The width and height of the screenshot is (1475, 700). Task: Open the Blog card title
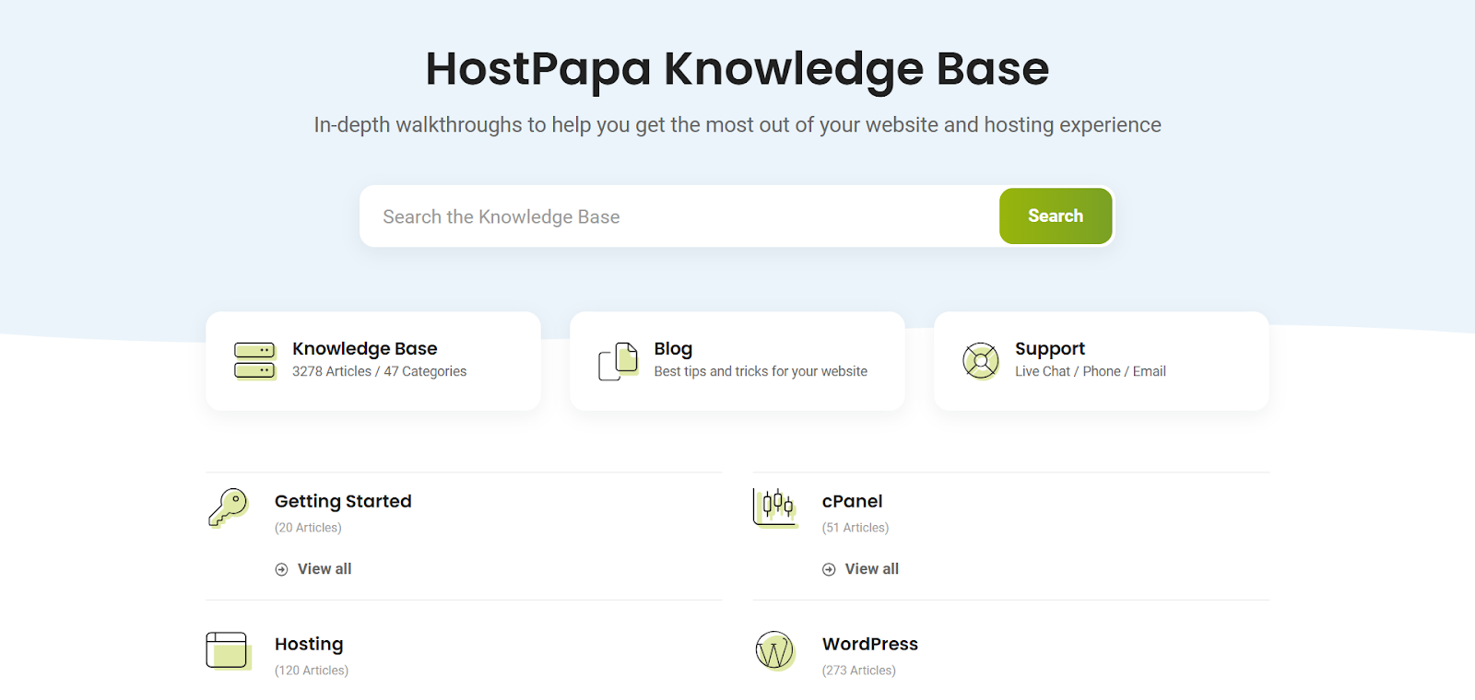673,349
